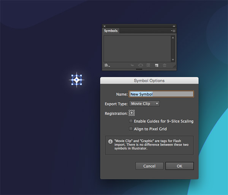This screenshot has width=228, height=195.
Task: Click the Symbols panel scroll down arrow
Action: tap(173, 60)
